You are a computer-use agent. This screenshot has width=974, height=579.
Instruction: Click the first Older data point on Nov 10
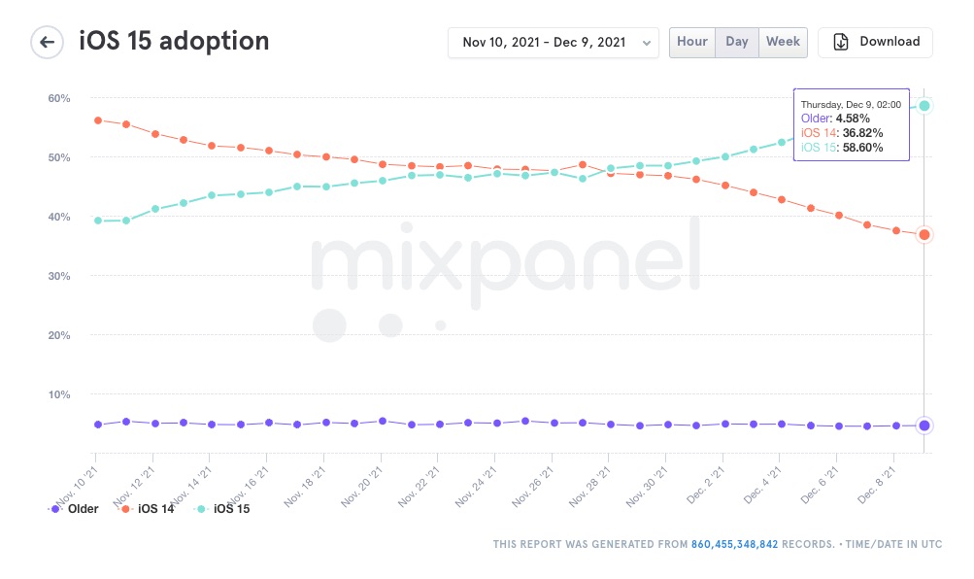(x=98, y=425)
